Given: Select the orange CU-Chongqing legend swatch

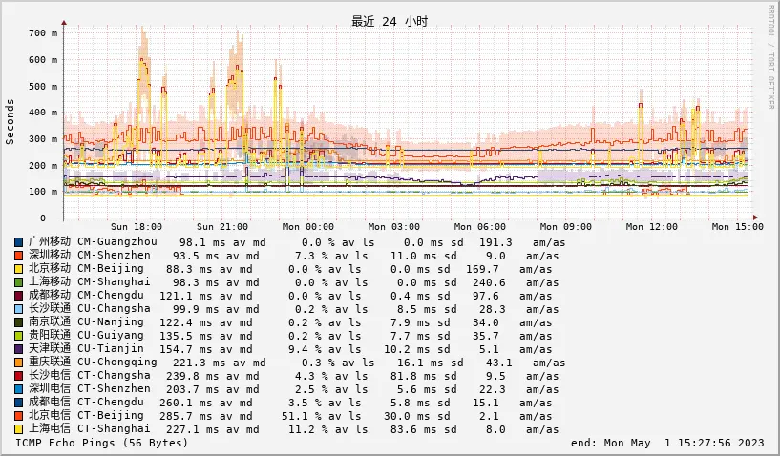Looking at the screenshot, I should point(20,363).
